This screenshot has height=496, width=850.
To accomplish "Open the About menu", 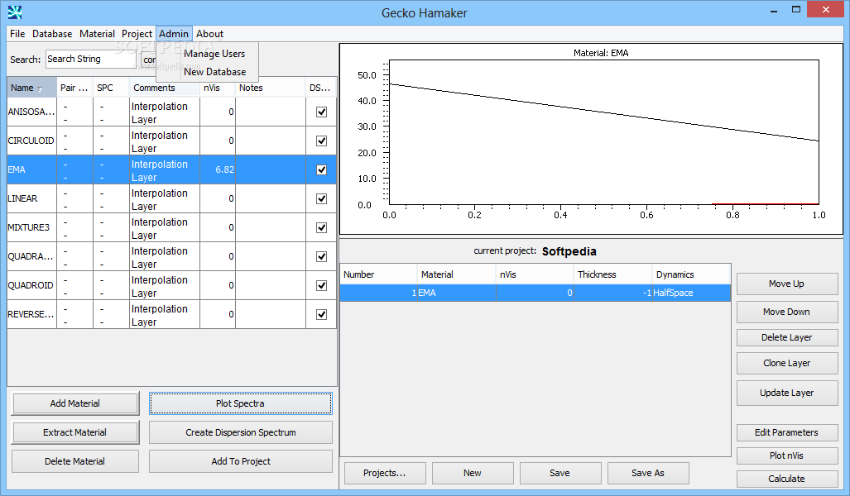I will point(209,34).
